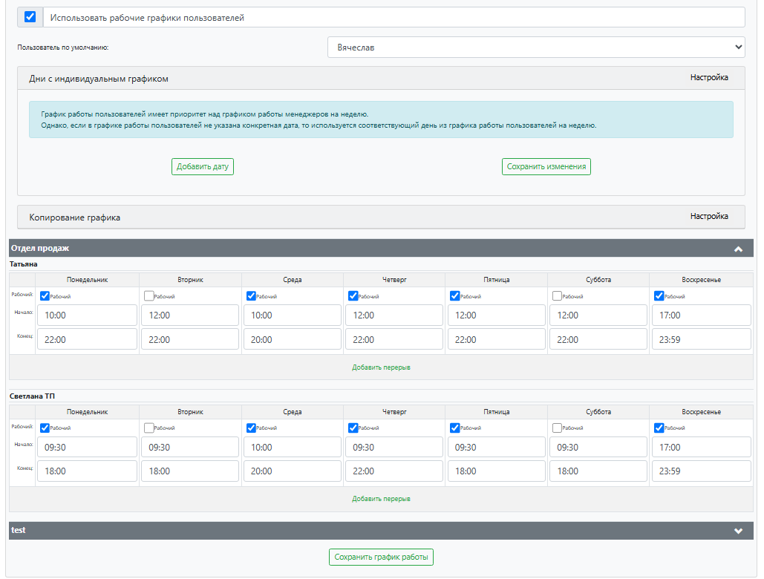Add a break for Светлана ТП
Viewport: 764px width, 579px height.
[x=381, y=499]
